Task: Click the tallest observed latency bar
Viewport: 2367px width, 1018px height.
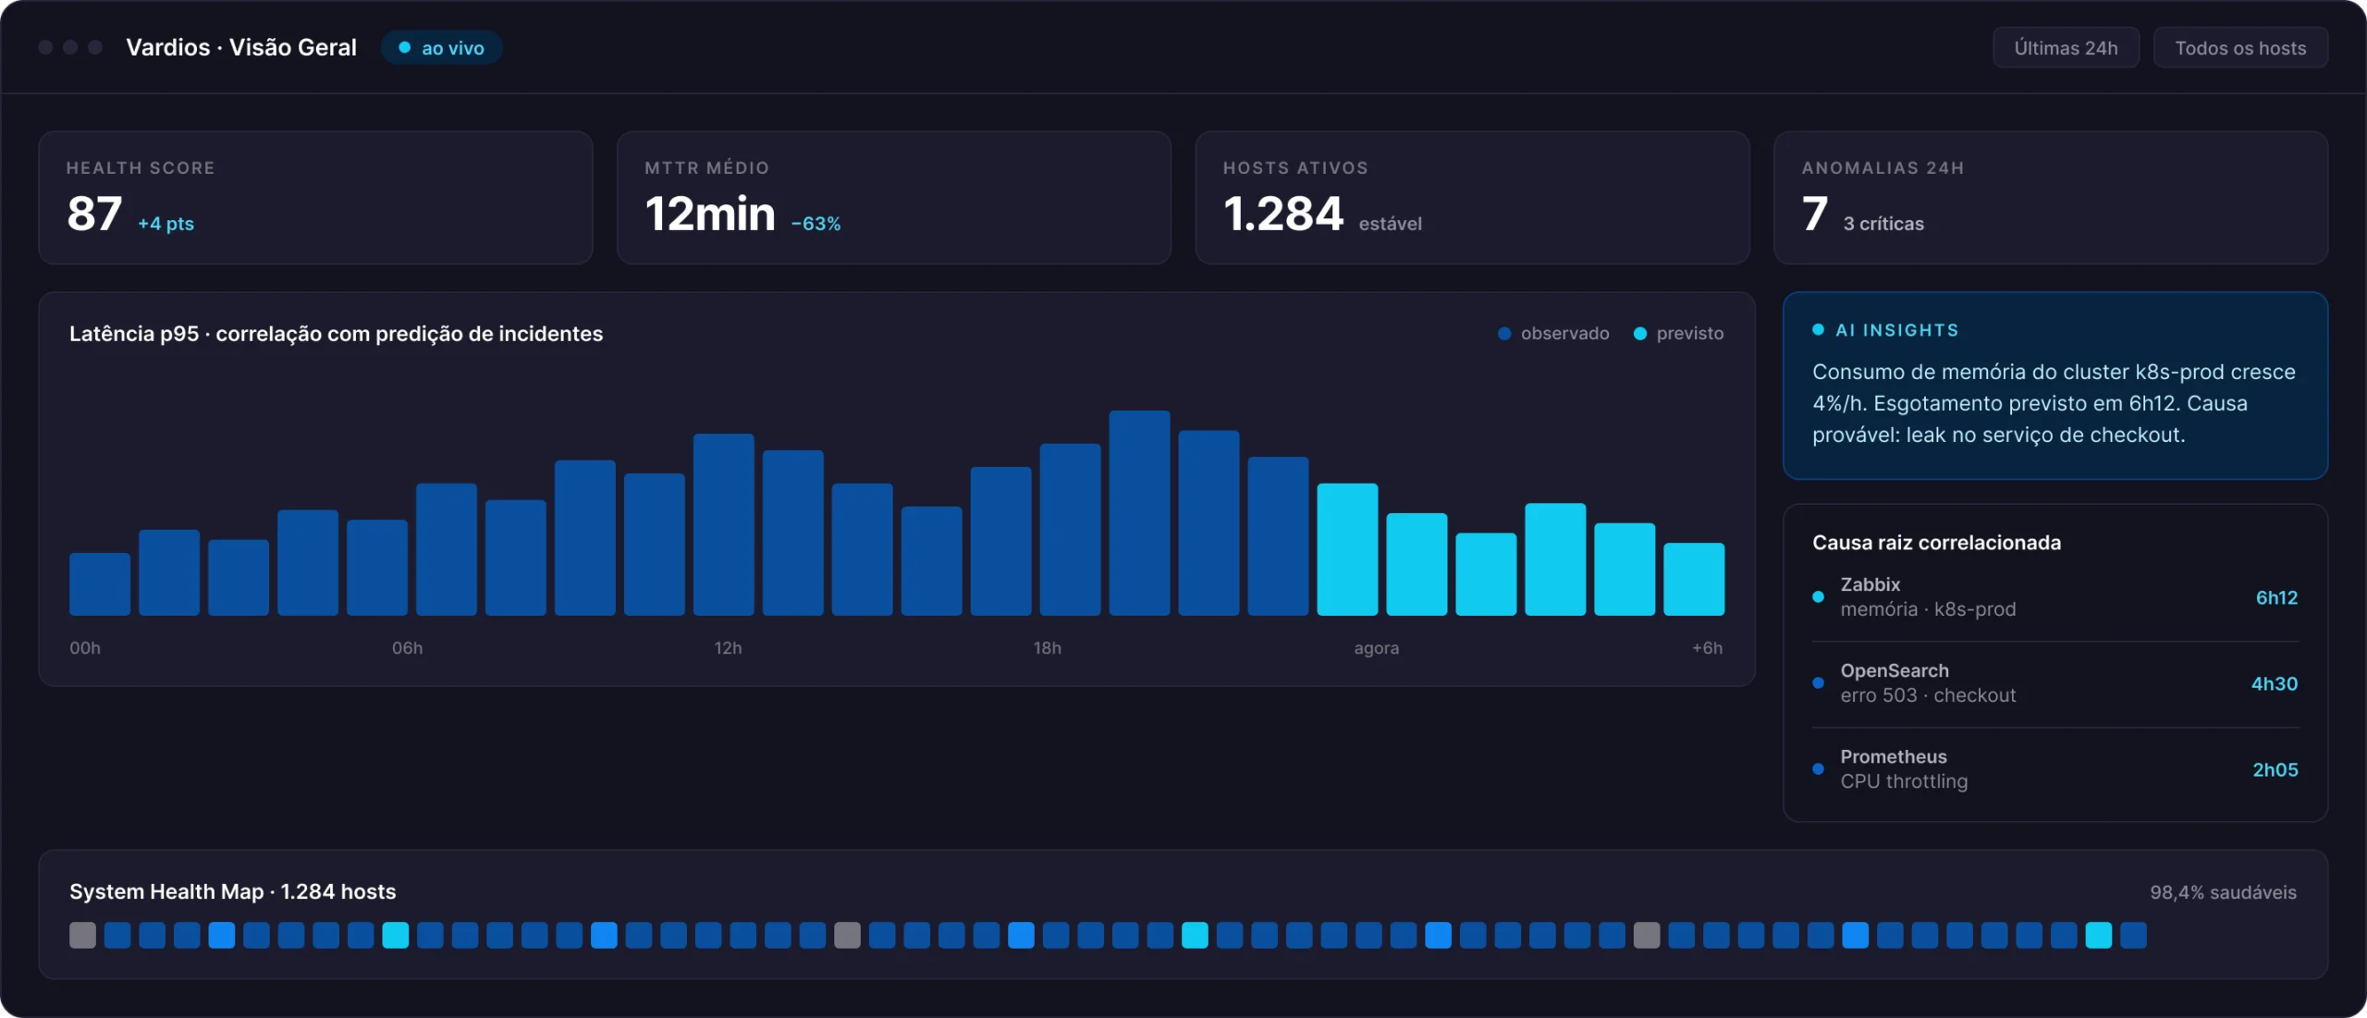Action: (1139, 513)
